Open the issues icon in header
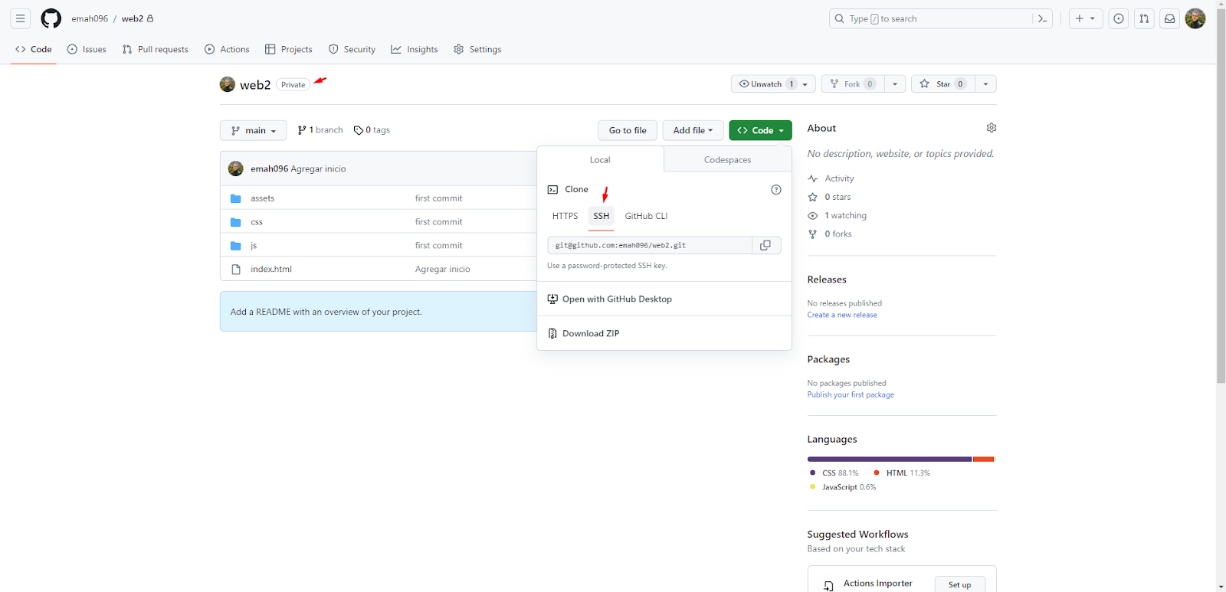The width and height of the screenshot is (1226, 592). (x=1119, y=18)
